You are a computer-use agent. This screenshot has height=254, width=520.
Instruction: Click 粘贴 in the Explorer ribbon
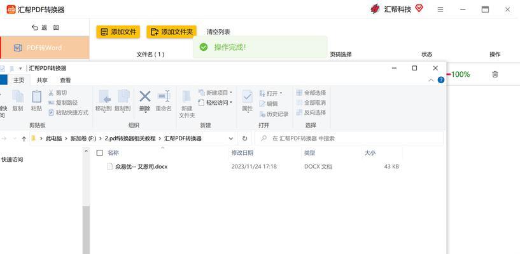pos(36,100)
